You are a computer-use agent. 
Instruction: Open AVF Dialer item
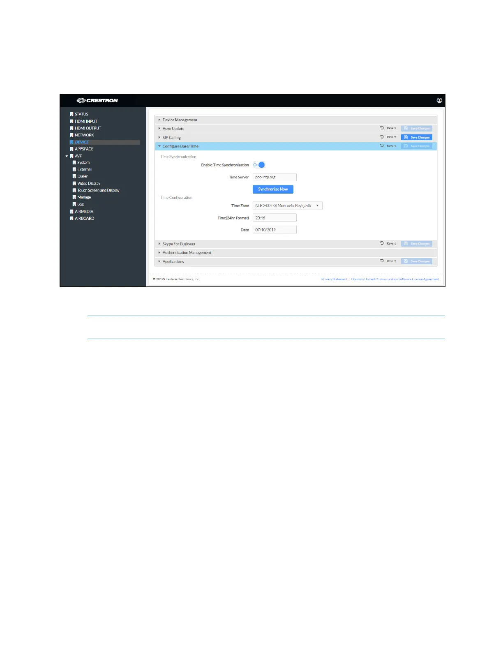[x=83, y=176]
